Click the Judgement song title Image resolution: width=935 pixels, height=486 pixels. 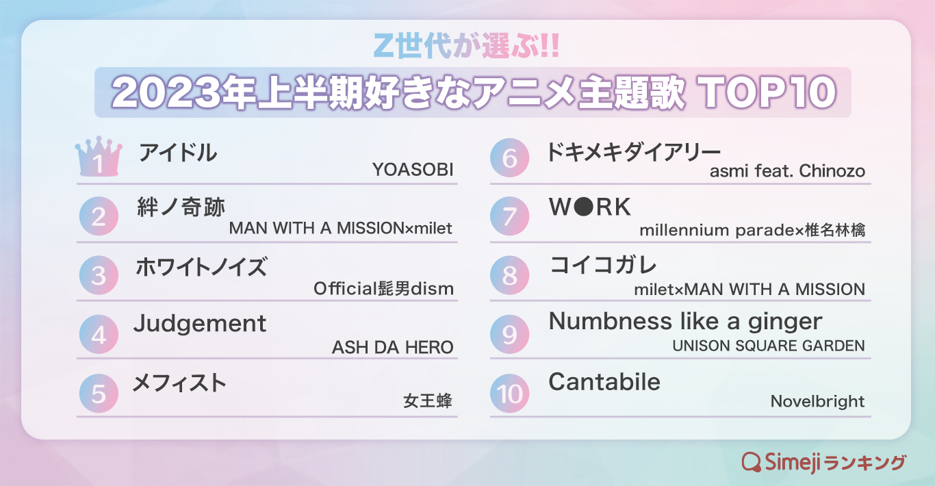(x=200, y=323)
